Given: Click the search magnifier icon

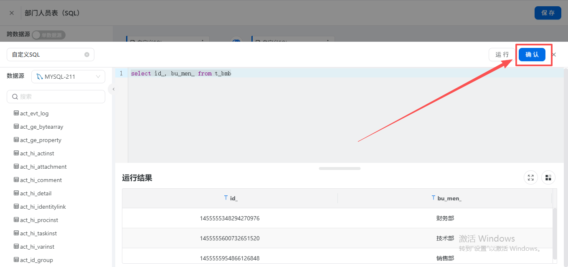Looking at the screenshot, I should click(15, 97).
